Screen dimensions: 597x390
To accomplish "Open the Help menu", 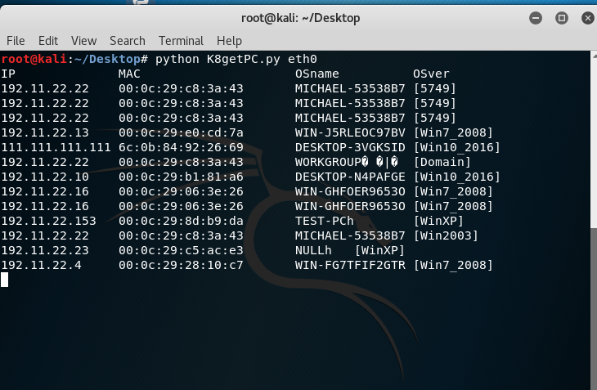I will point(229,40).
